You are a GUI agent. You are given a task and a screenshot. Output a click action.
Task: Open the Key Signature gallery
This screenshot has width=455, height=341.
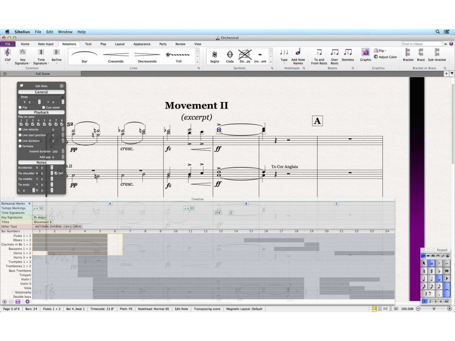(x=22, y=56)
